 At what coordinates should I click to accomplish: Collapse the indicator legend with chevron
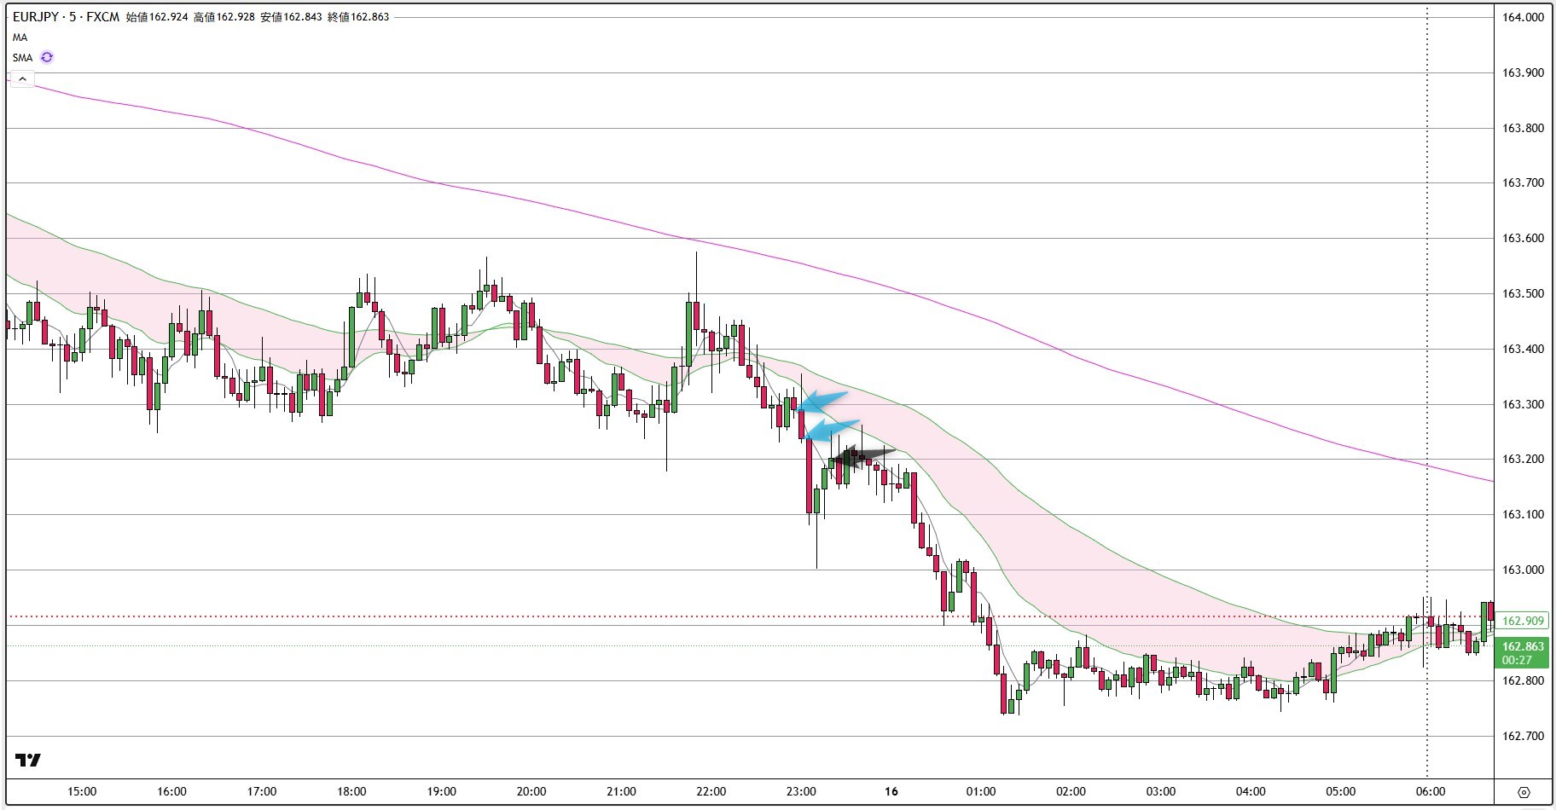pyautogui.click(x=22, y=79)
